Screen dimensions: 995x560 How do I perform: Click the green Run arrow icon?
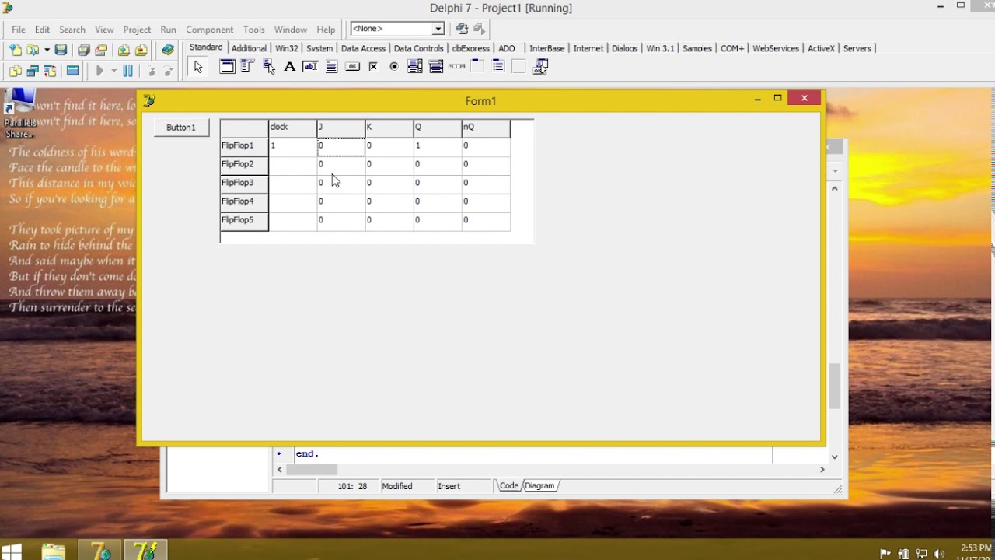tap(99, 71)
